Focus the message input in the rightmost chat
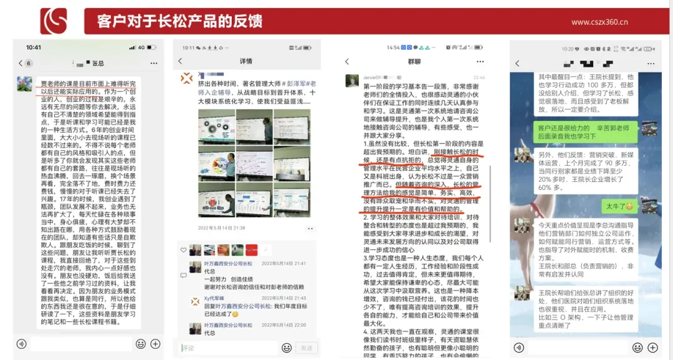Viewport: 673px width, 360px height. tap(578, 347)
